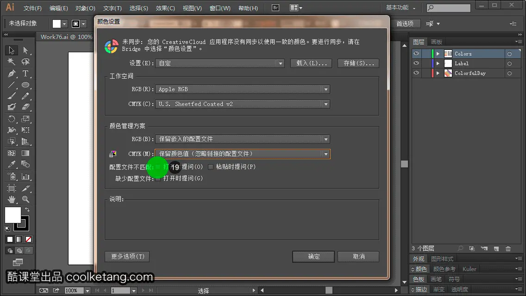Click the 存储(S) Save button
This screenshot has height=296, width=526.
[x=358, y=63]
